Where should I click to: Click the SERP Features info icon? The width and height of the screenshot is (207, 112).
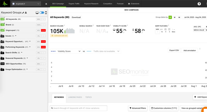coord(169,25)
